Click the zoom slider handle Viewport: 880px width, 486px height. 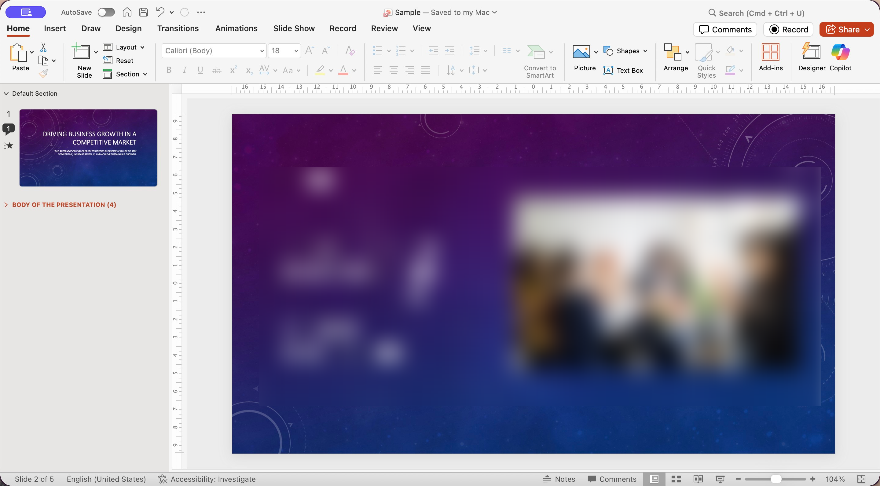pyautogui.click(x=776, y=479)
